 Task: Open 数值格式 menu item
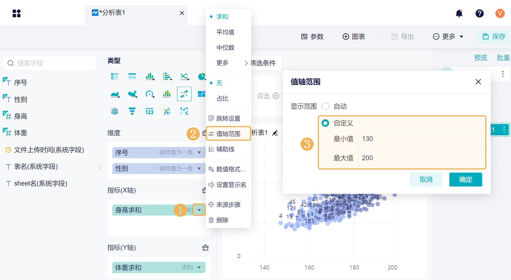[228, 169]
